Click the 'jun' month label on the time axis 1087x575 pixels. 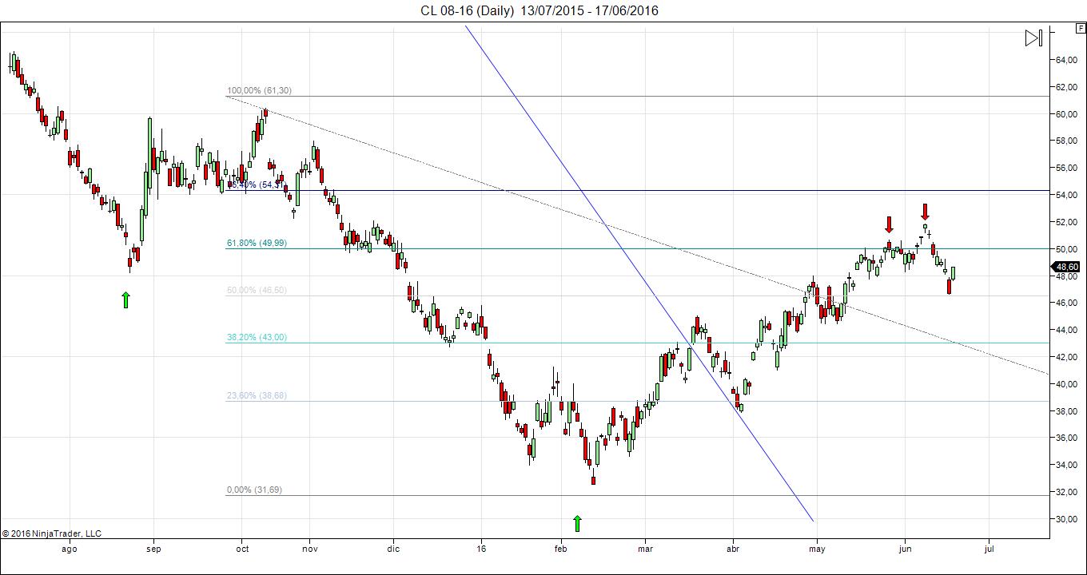905,549
